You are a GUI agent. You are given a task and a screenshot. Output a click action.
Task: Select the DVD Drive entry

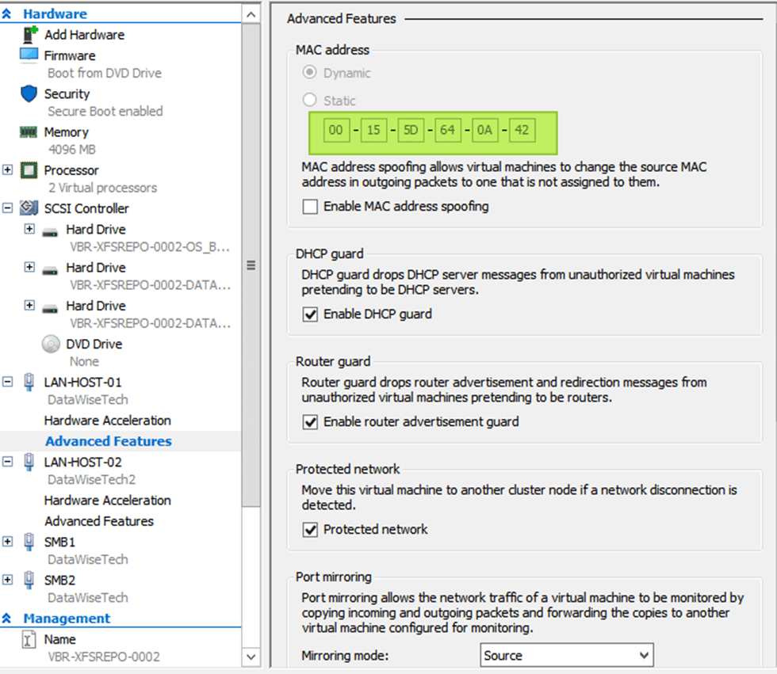tap(94, 344)
